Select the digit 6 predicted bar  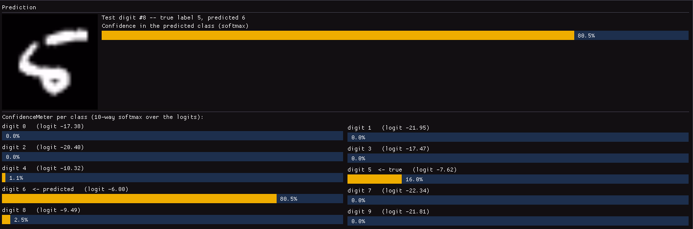(x=173, y=199)
